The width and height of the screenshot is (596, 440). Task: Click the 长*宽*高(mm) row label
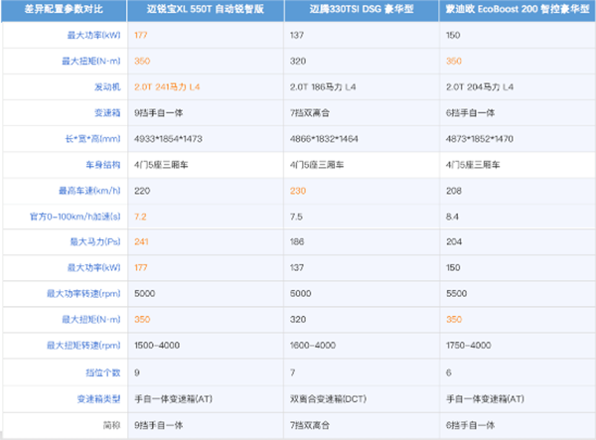pos(92,139)
